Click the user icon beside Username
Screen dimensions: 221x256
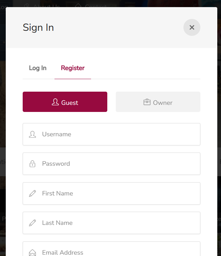tap(32, 134)
